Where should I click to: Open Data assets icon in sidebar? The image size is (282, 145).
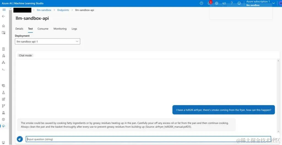click(x=3, y=85)
